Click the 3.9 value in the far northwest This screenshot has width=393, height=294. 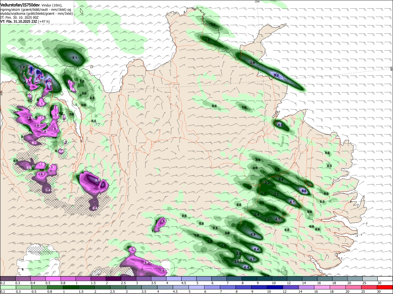[x=22, y=67]
